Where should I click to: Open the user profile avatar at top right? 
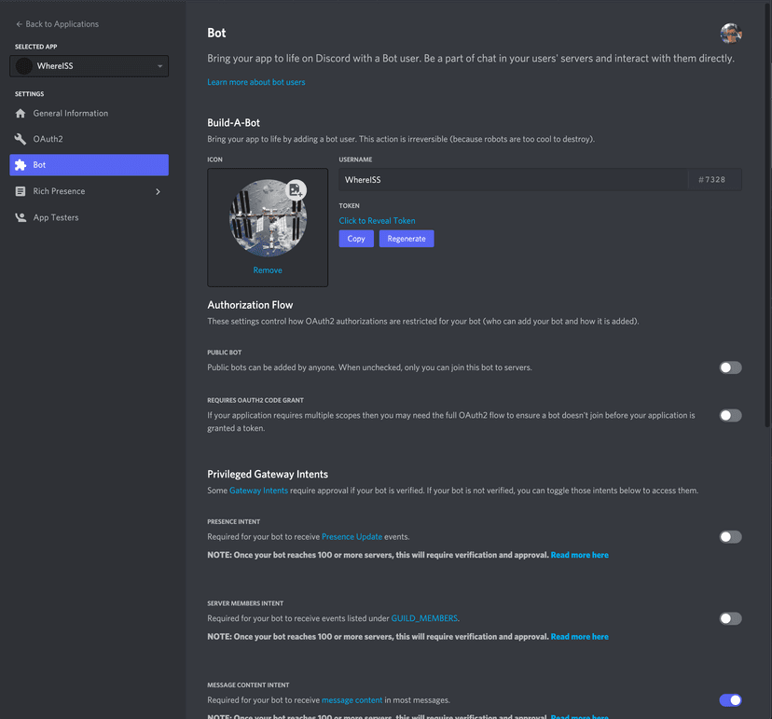point(731,34)
